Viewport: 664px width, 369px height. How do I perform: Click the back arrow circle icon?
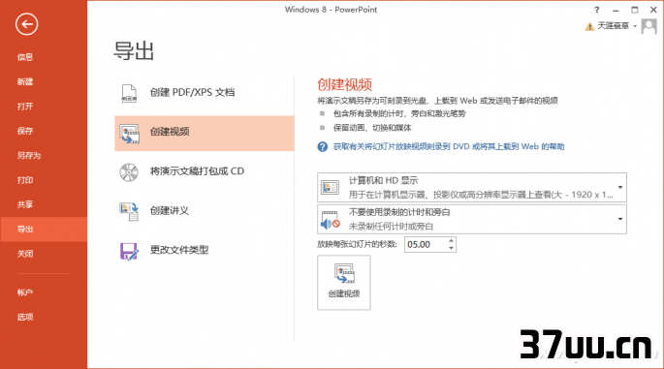(x=27, y=24)
